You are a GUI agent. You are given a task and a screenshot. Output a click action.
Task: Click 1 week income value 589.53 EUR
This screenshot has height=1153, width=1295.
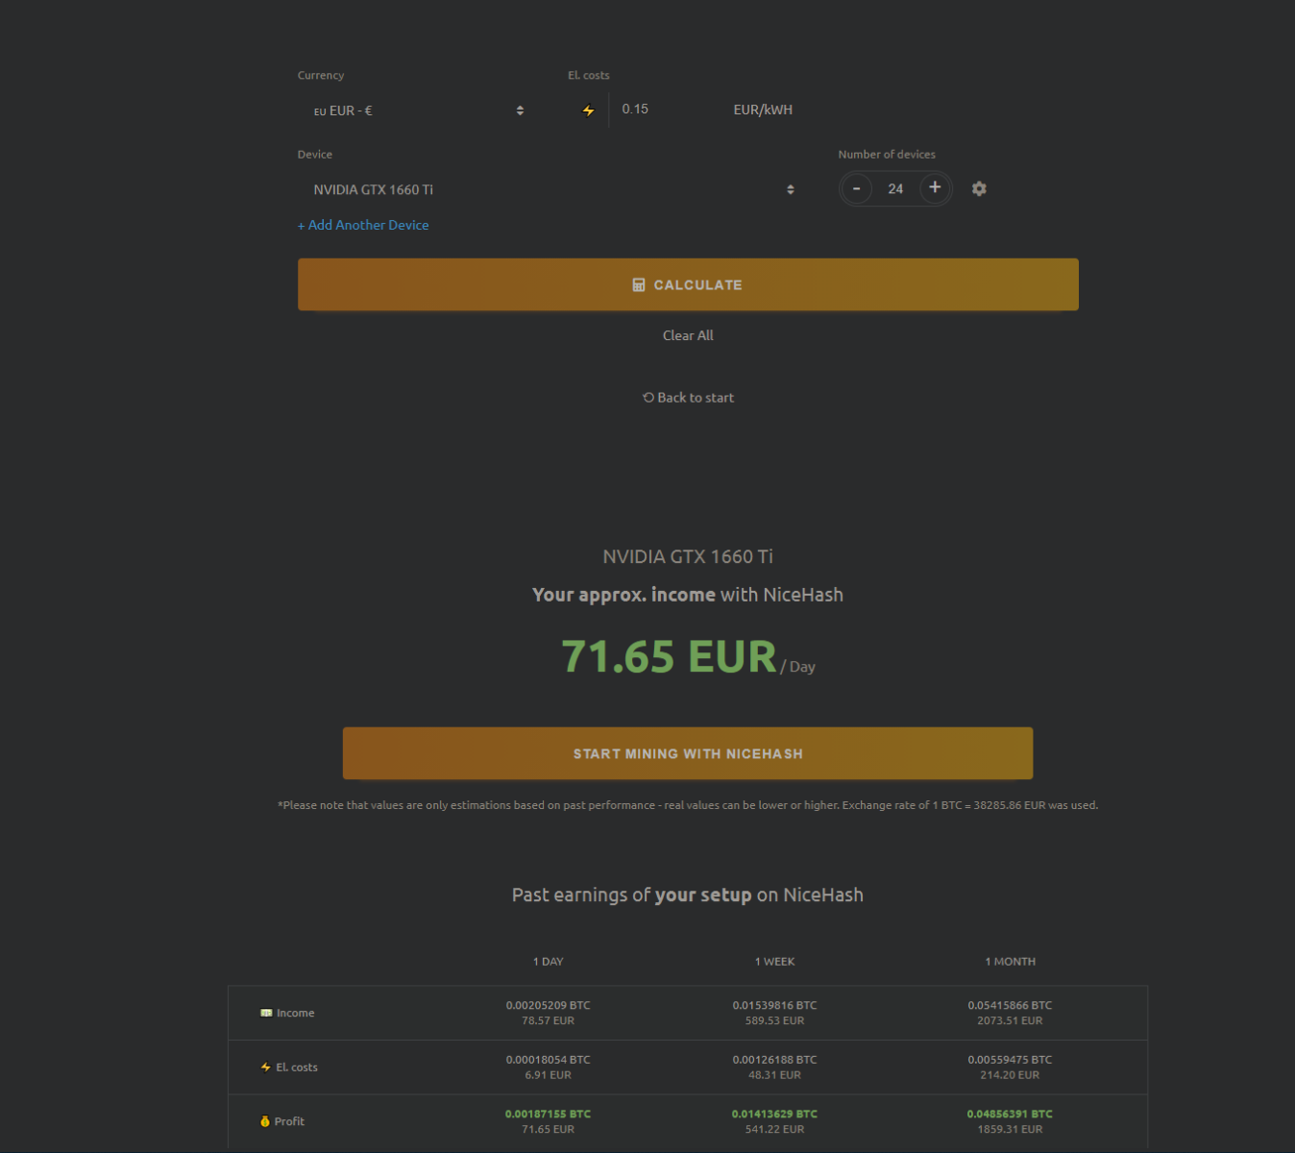click(x=774, y=1021)
